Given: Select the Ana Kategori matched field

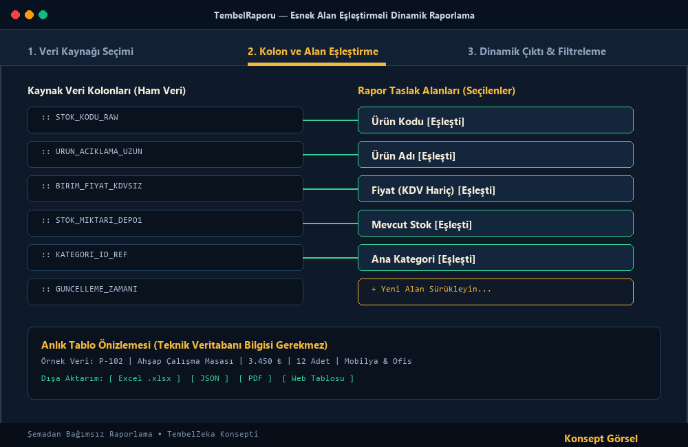Looking at the screenshot, I should [495, 257].
